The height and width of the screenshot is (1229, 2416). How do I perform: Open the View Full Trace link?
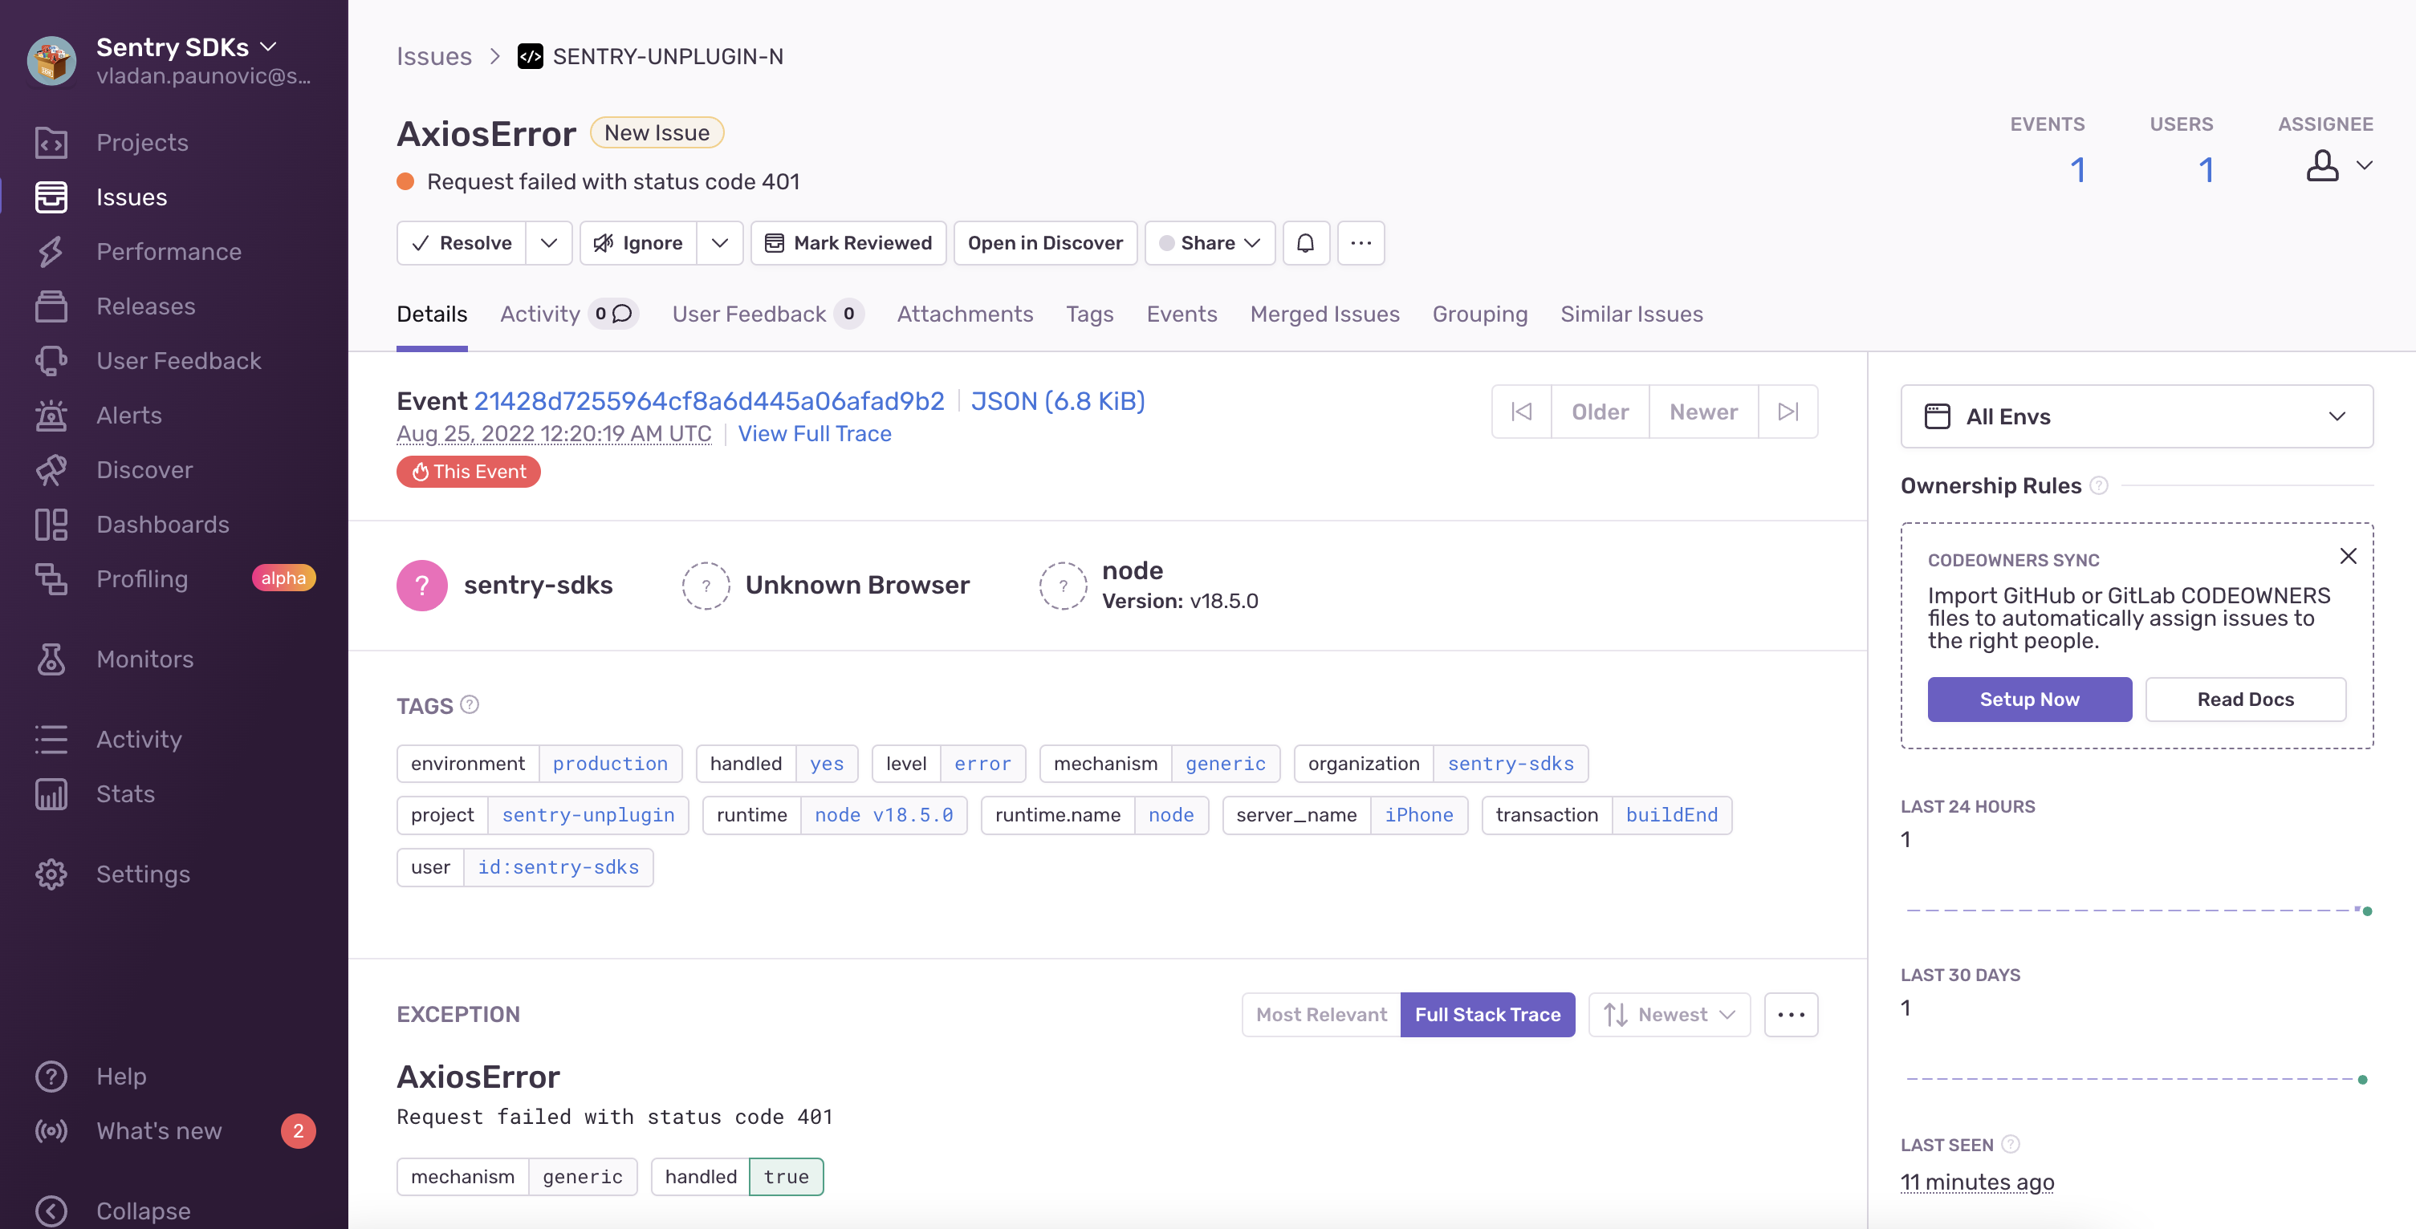[814, 434]
